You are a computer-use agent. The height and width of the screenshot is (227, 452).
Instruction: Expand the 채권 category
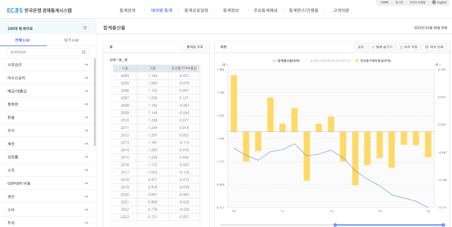coord(48,144)
